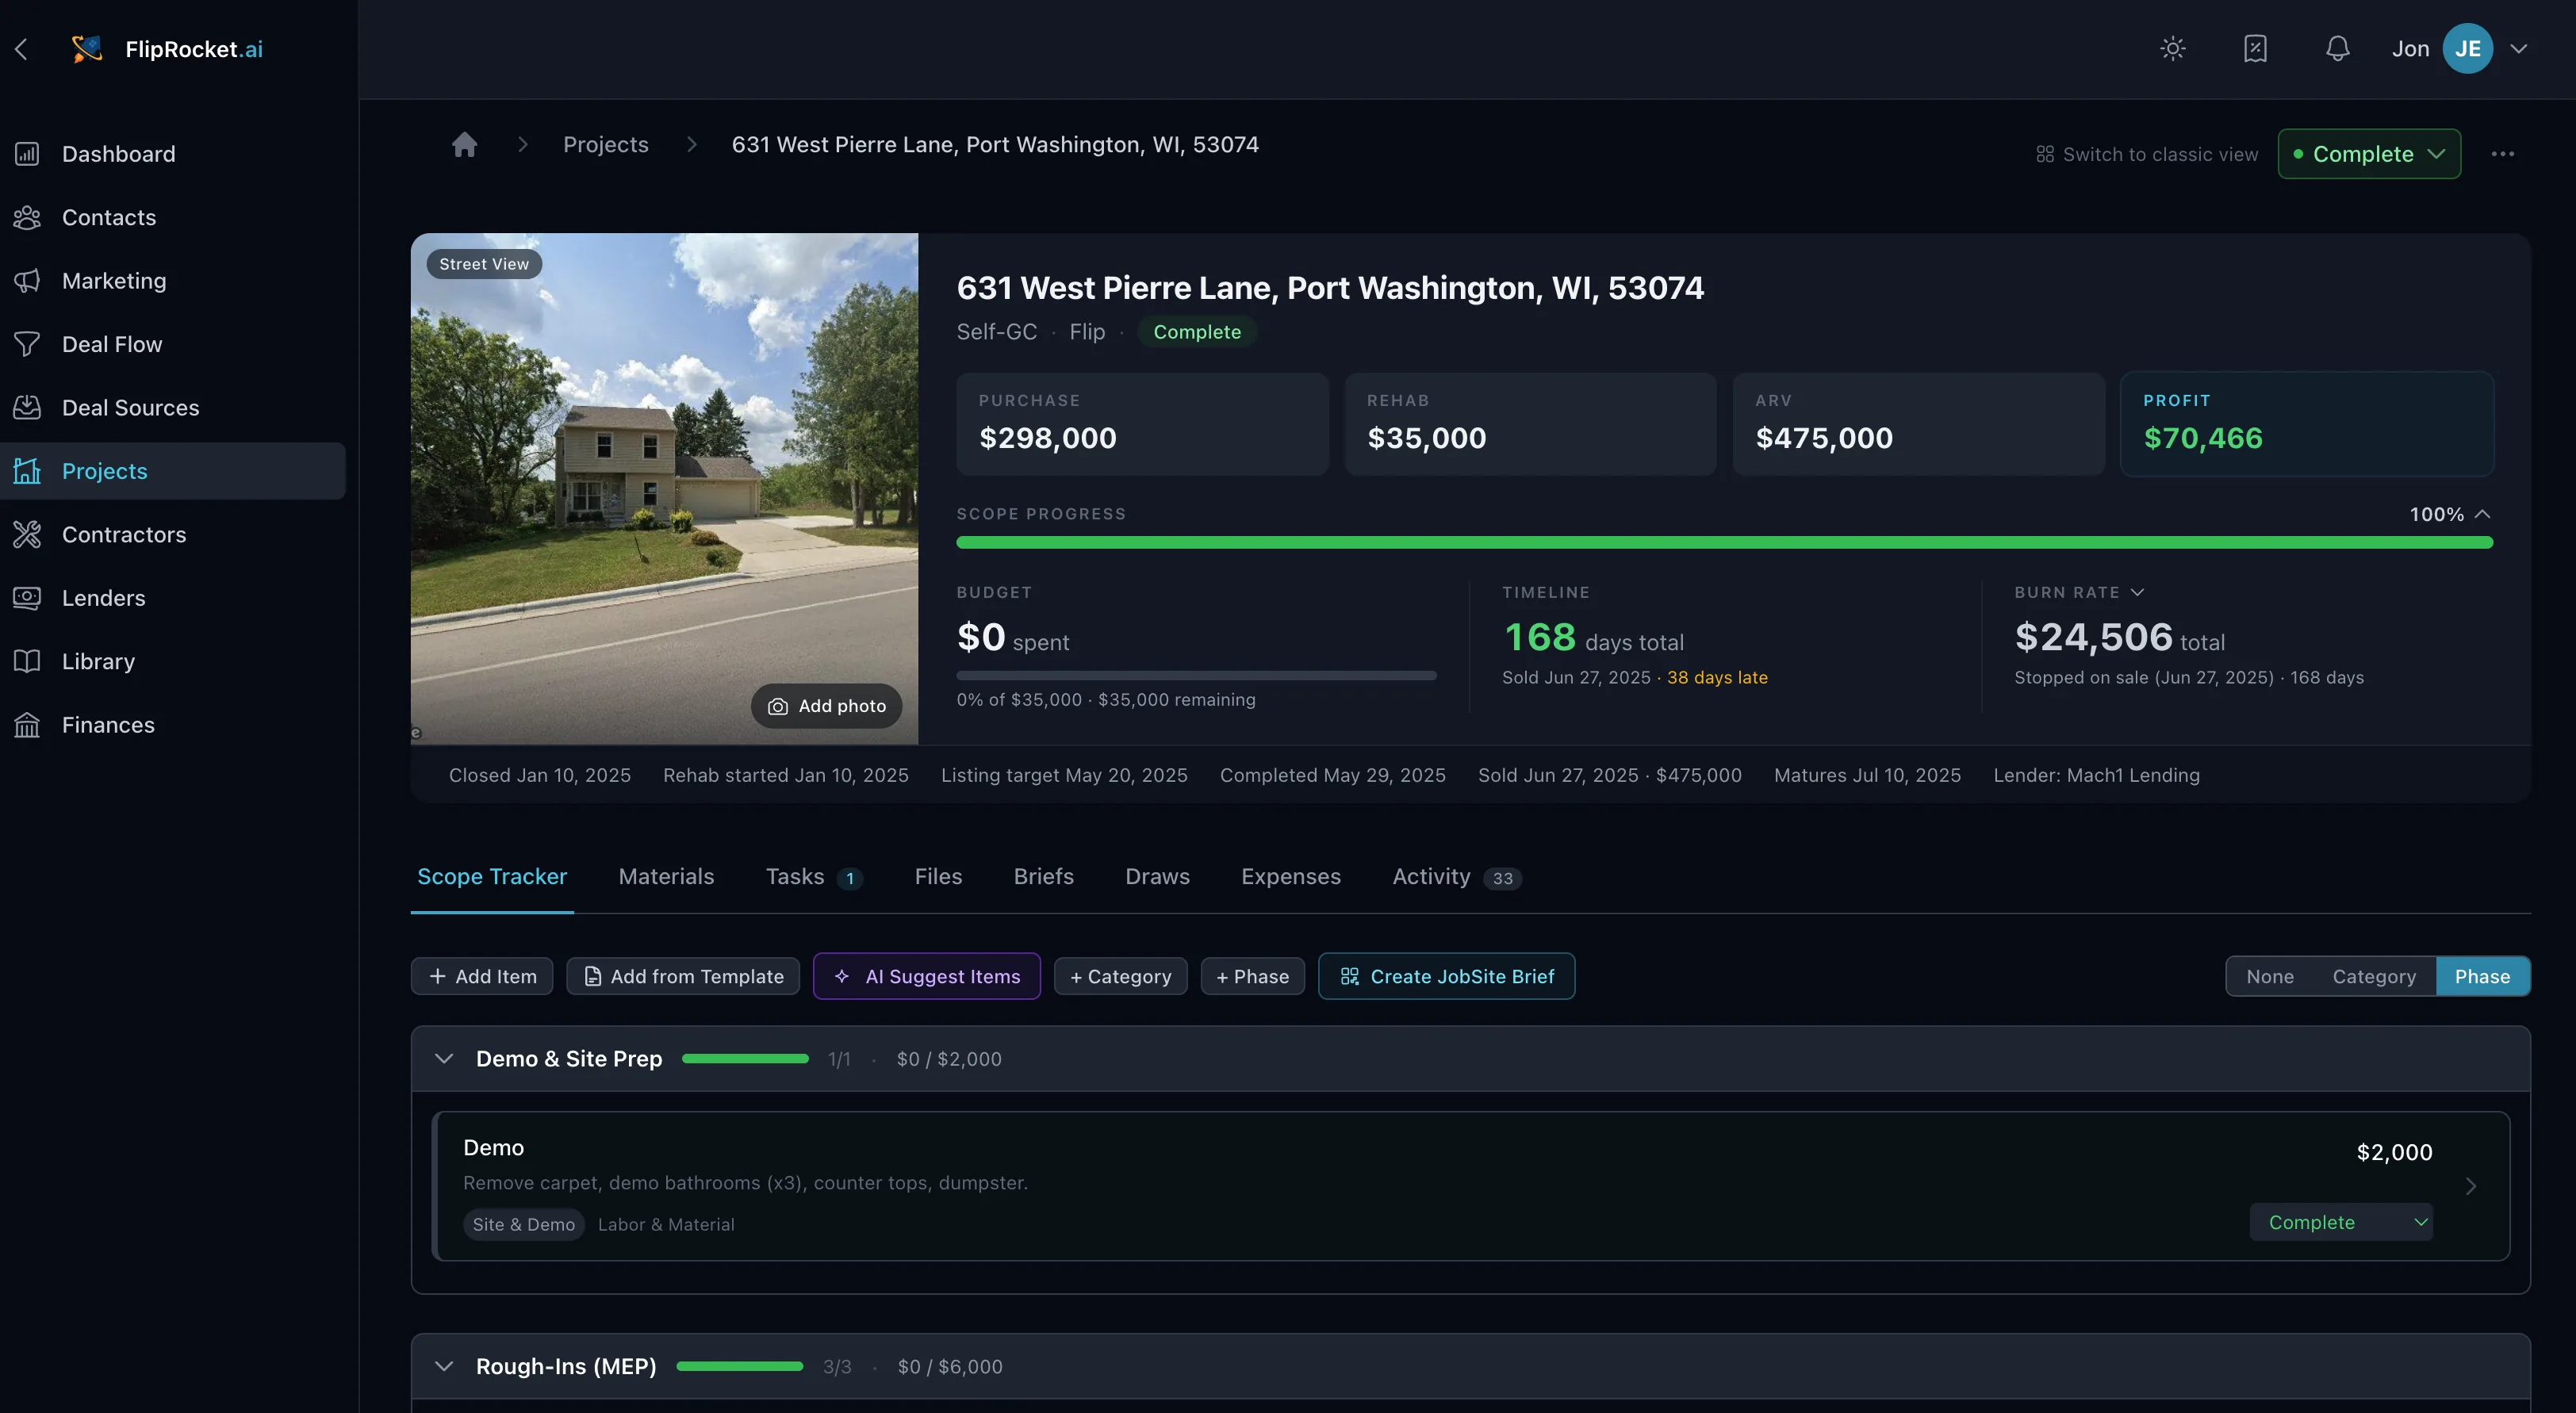
Task: Click the camera icon on Add photo
Action: pyautogui.click(x=777, y=707)
